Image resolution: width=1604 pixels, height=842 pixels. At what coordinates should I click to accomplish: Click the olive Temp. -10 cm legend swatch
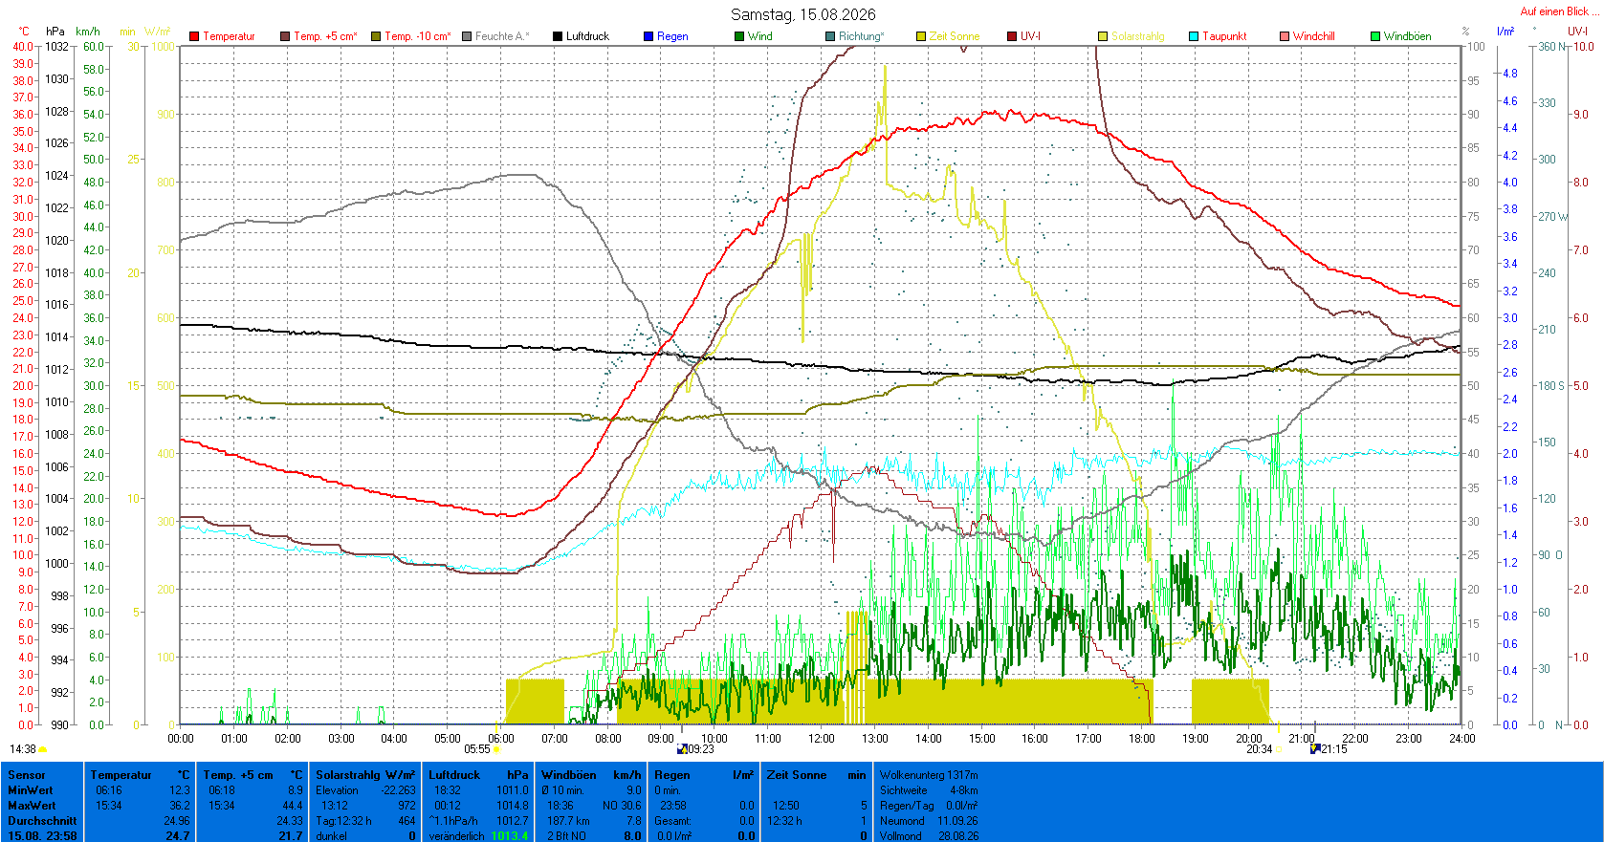[376, 36]
